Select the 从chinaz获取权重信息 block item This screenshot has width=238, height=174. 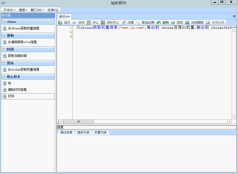[x=23, y=28]
